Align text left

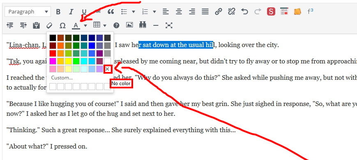(166, 11)
